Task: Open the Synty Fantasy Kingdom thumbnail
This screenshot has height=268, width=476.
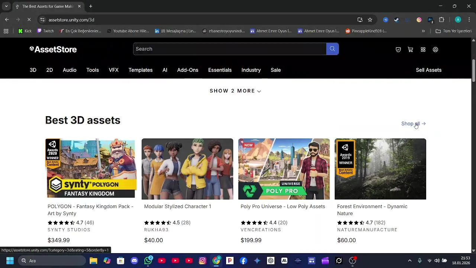Action: [x=91, y=169]
